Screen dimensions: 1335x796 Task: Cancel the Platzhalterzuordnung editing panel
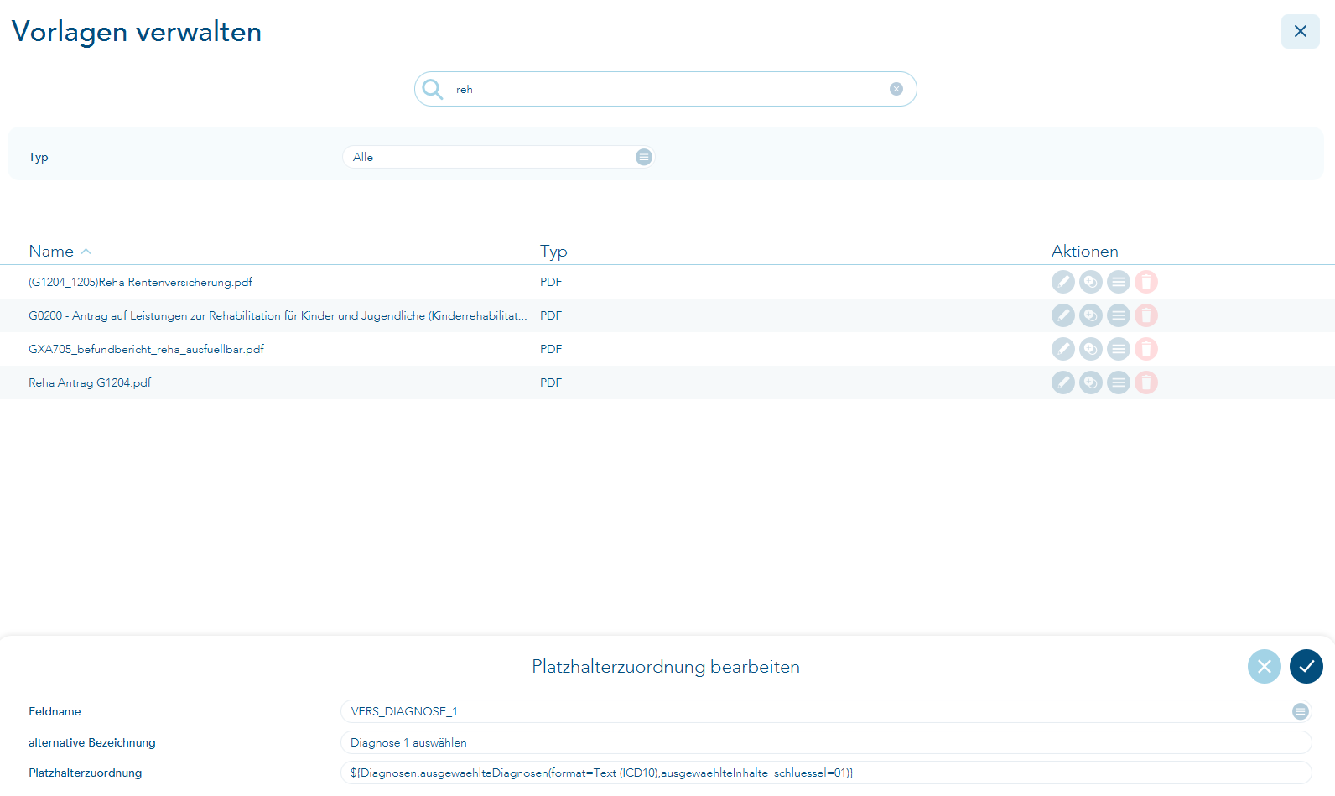point(1264,667)
